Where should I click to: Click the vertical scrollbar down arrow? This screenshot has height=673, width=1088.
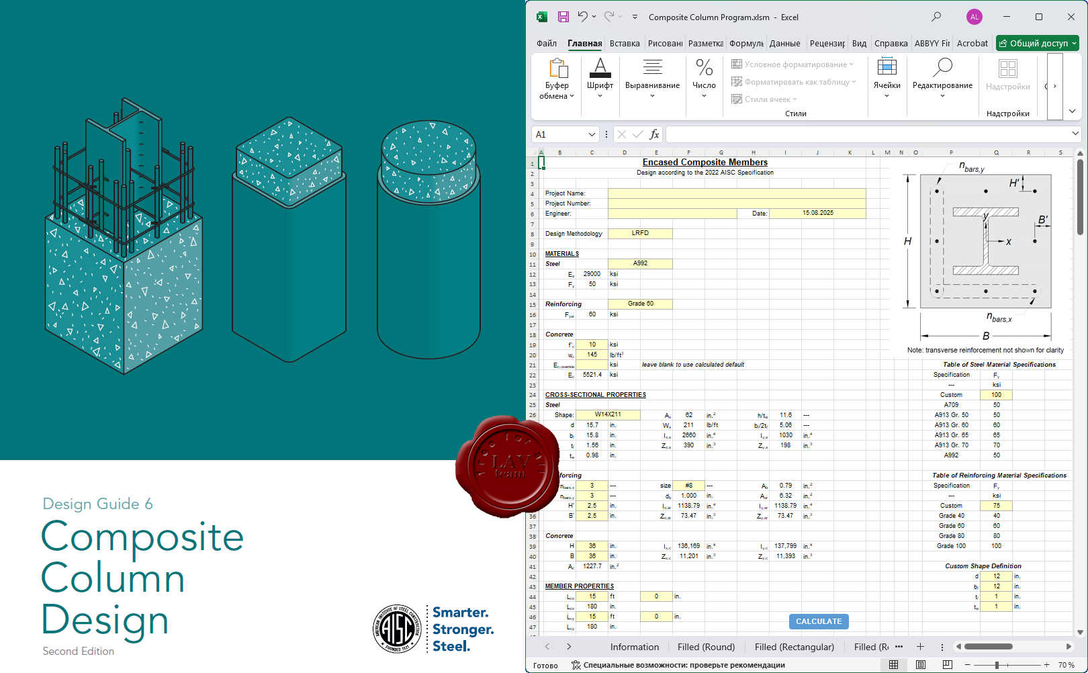pyautogui.click(x=1080, y=632)
